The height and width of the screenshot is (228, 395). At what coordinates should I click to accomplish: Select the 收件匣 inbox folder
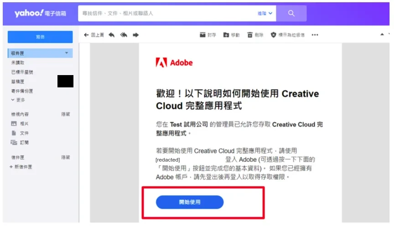point(40,53)
